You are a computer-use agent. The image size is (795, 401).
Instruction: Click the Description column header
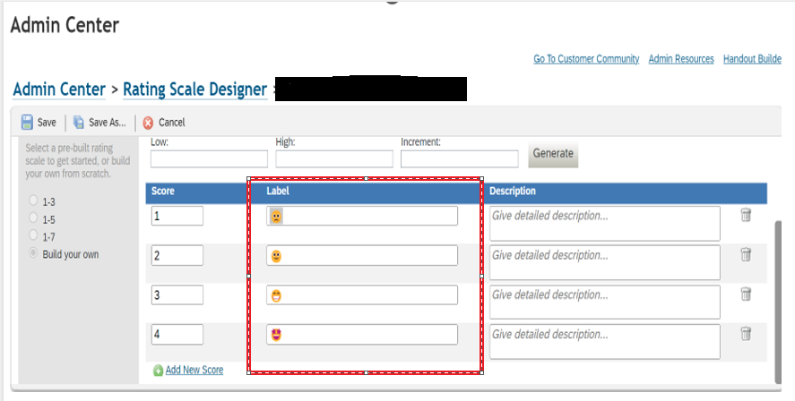(x=513, y=191)
